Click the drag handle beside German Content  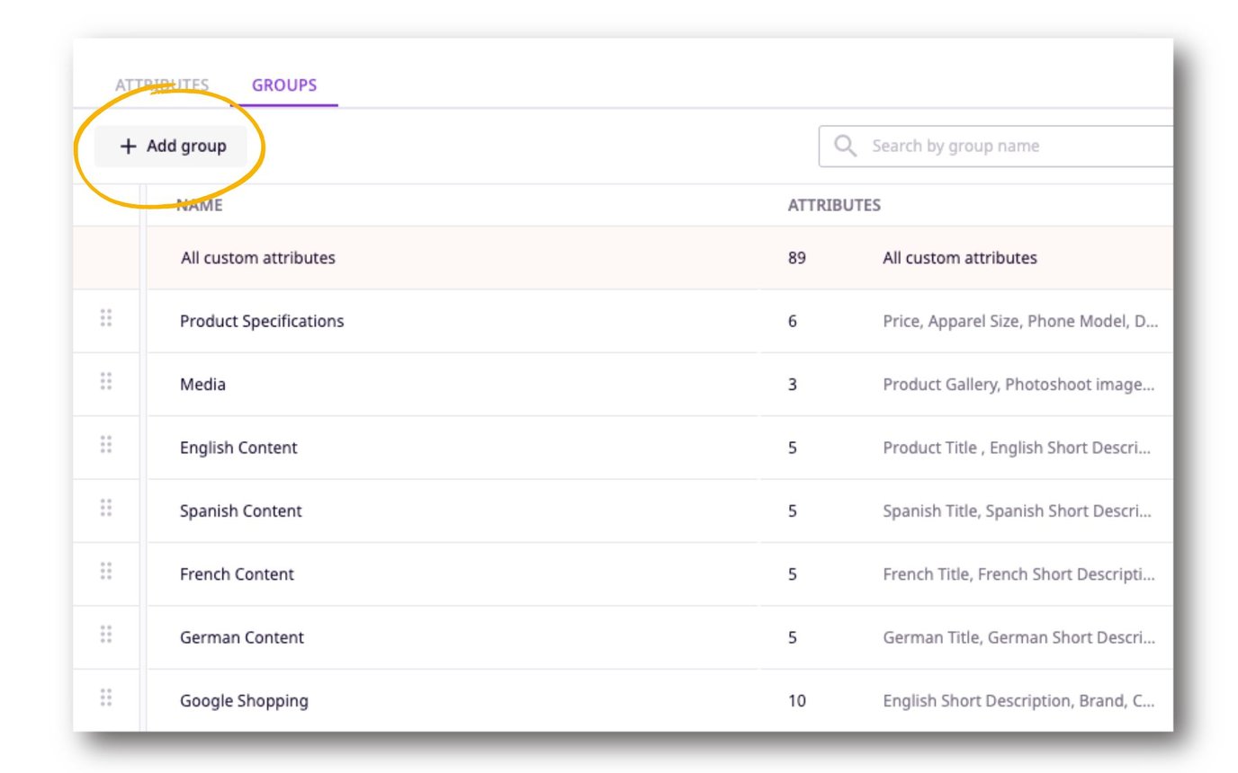coord(104,636)
